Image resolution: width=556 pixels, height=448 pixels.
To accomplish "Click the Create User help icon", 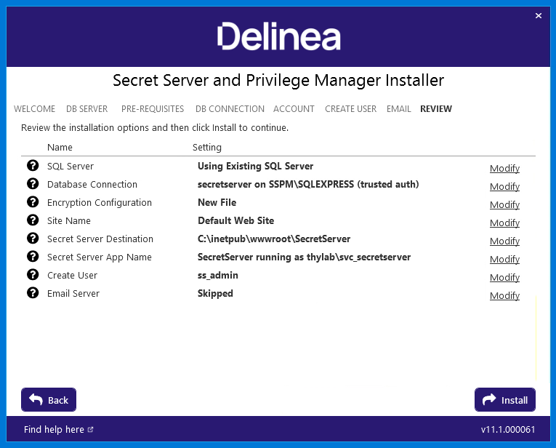I will (x=33, y=275).
